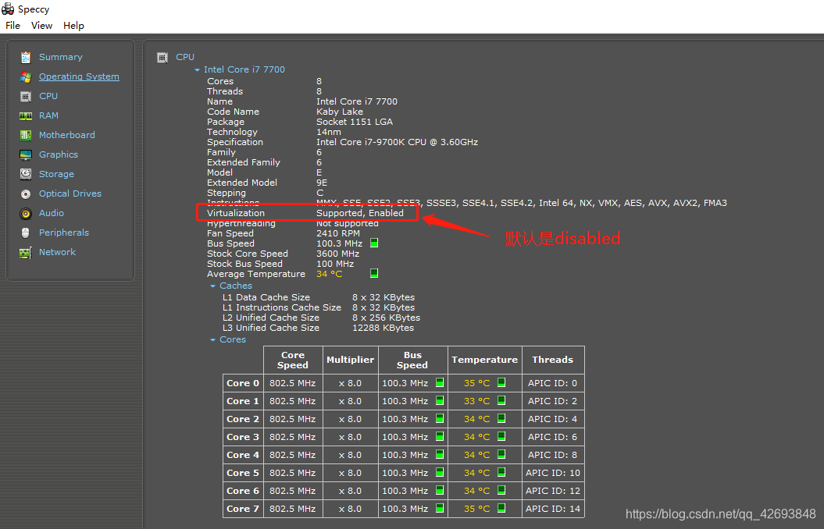This screenshot has height=529, width=824.
Task: Open the Peripherals section link
Action: [63, 233]
